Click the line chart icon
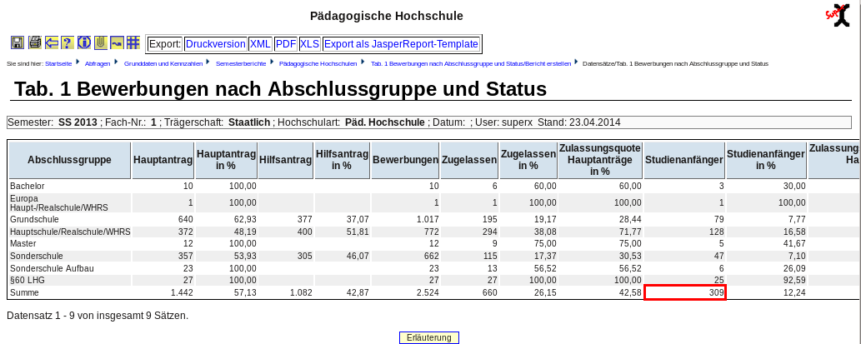 click(x=117, y=42)
